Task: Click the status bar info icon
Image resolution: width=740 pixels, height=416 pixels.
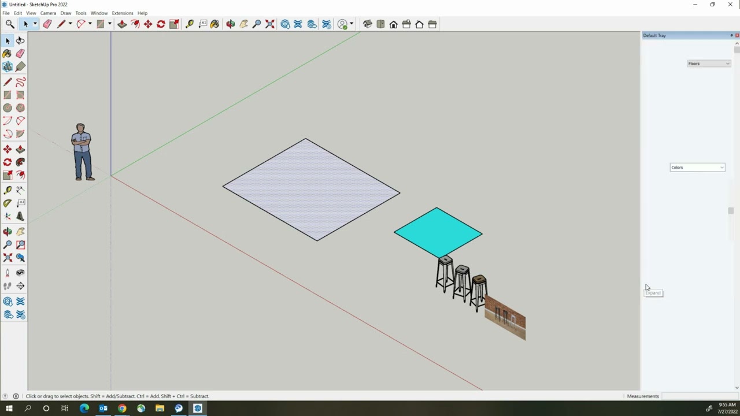Action: point(16,396)
